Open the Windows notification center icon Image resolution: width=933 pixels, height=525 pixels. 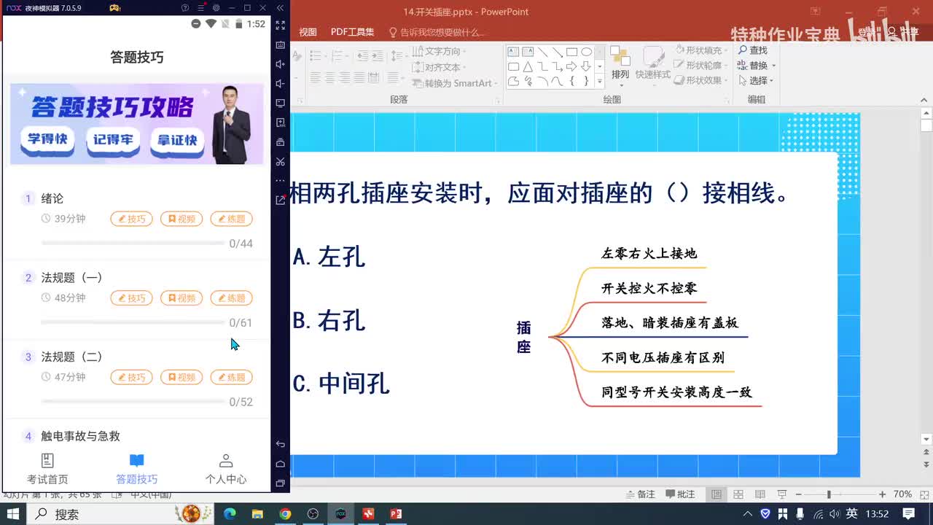908,514
